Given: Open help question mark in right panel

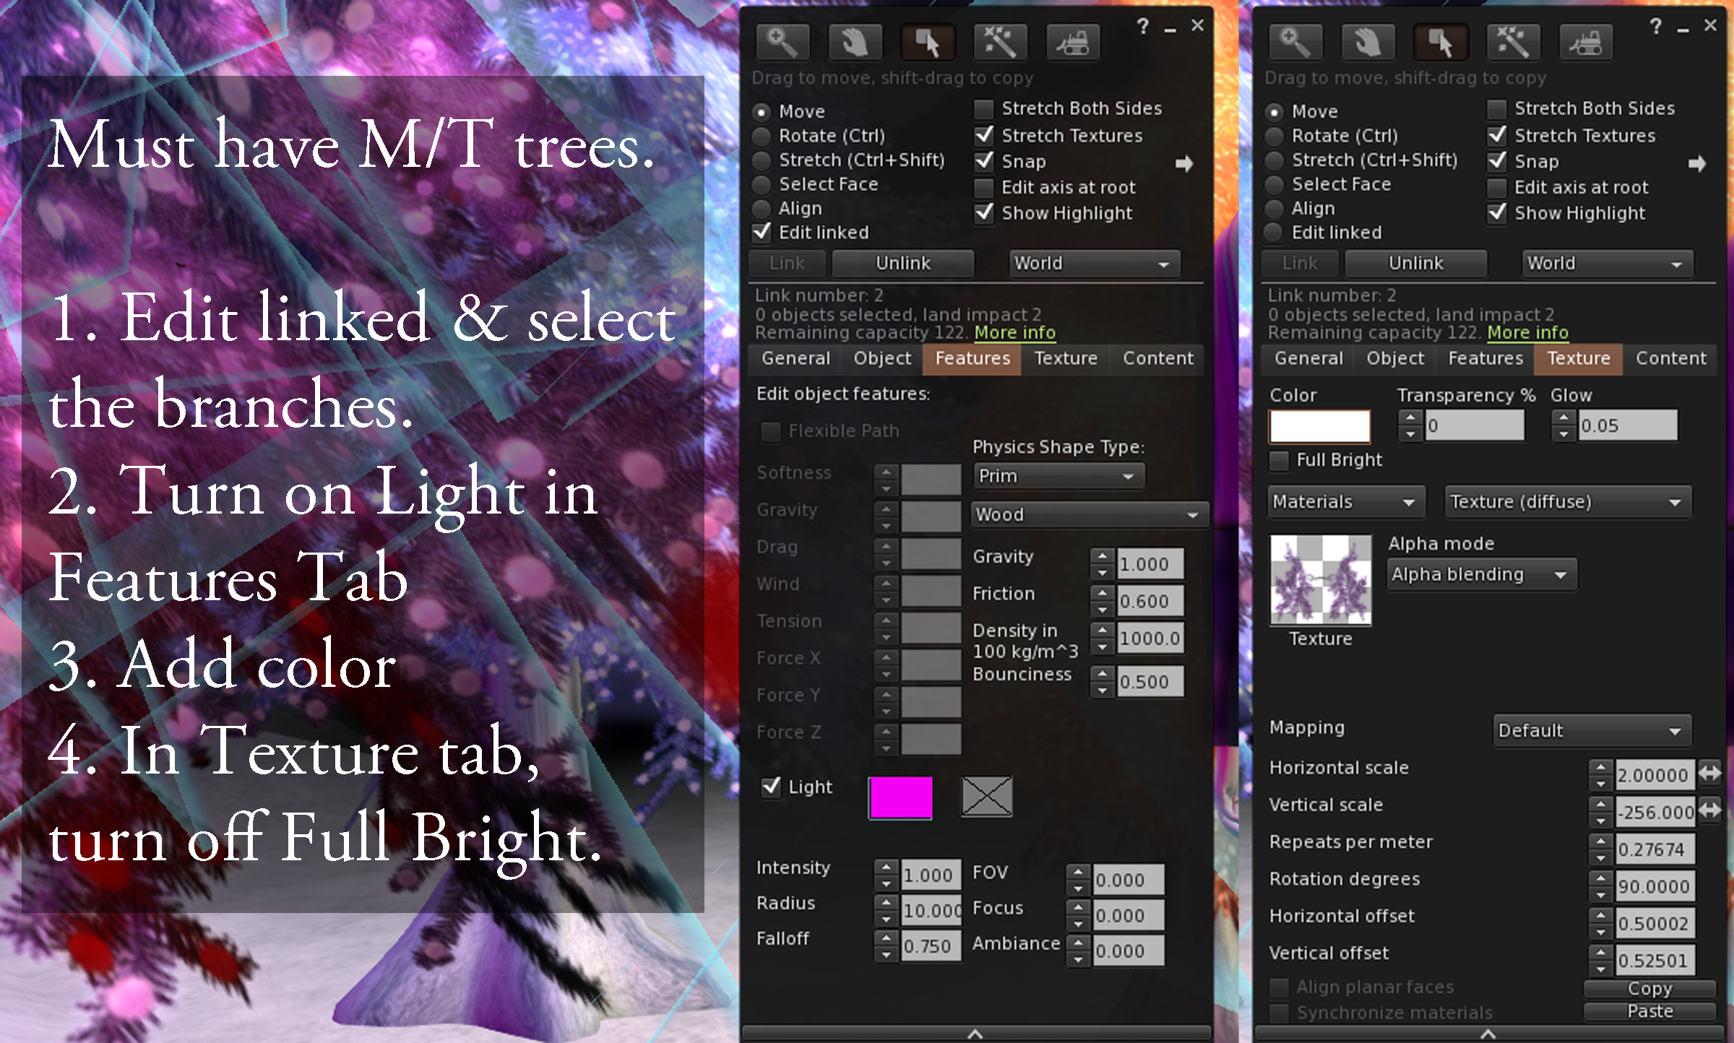Looking at the screenshot, I should click(1655, 27).
